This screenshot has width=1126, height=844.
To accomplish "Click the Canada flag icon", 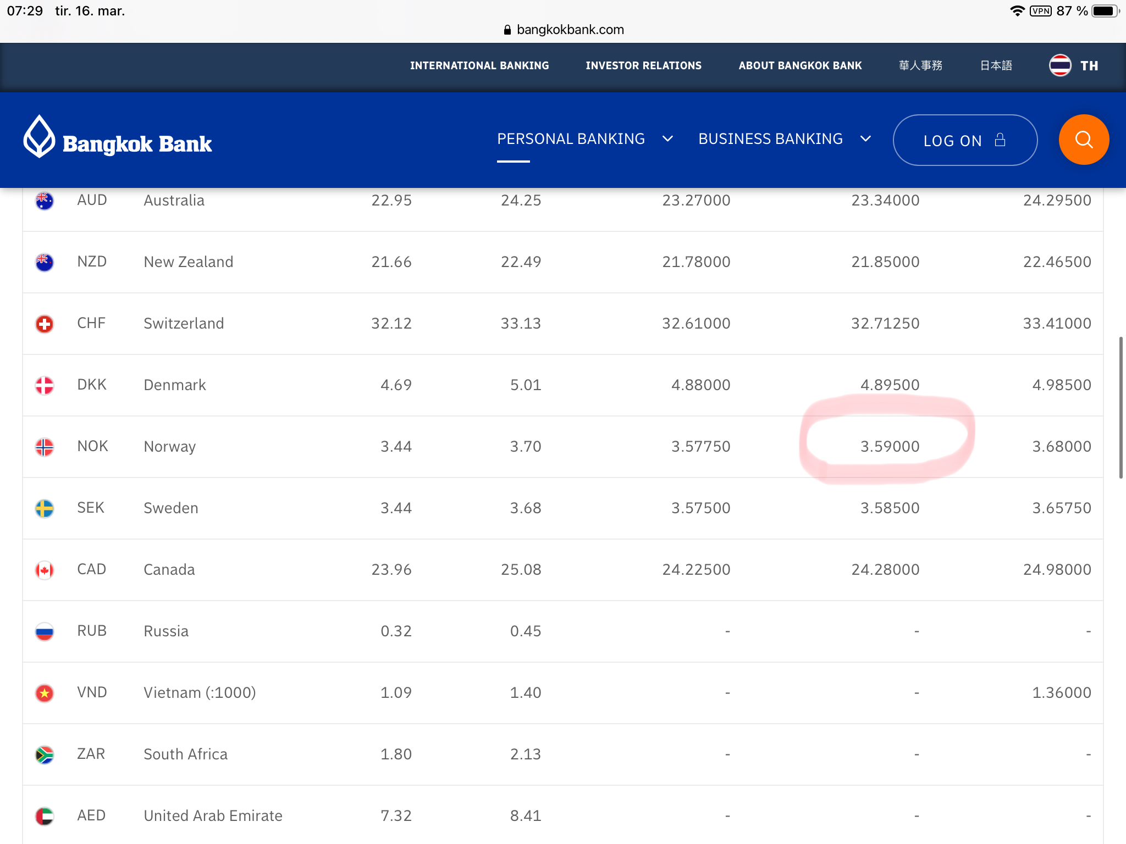I will [x=45, y=570].
